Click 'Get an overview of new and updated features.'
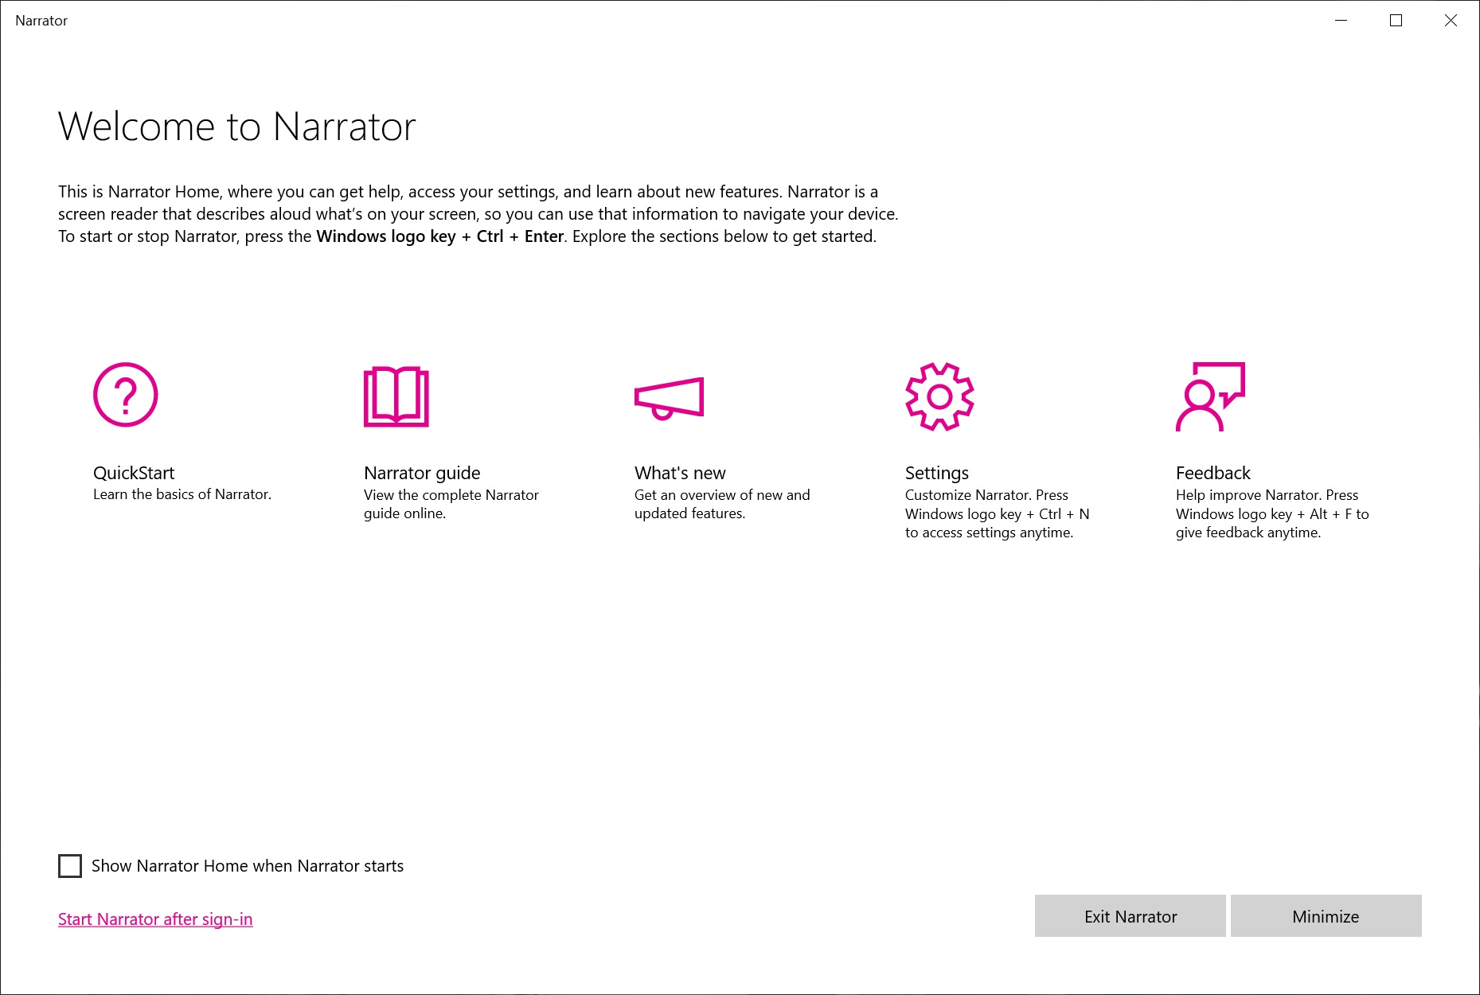The height and width of the screenshot is (995, 1480). point(722,504)
